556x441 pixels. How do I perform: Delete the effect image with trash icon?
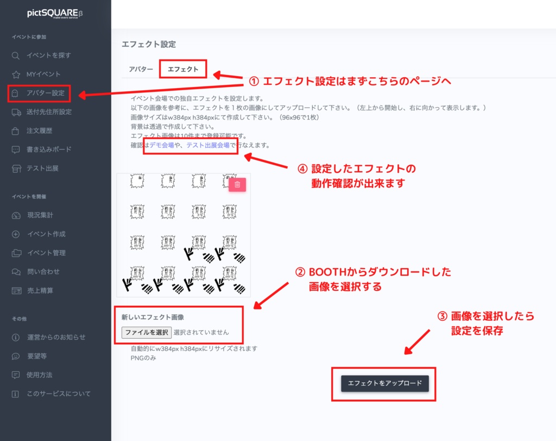tap(238, 185)
